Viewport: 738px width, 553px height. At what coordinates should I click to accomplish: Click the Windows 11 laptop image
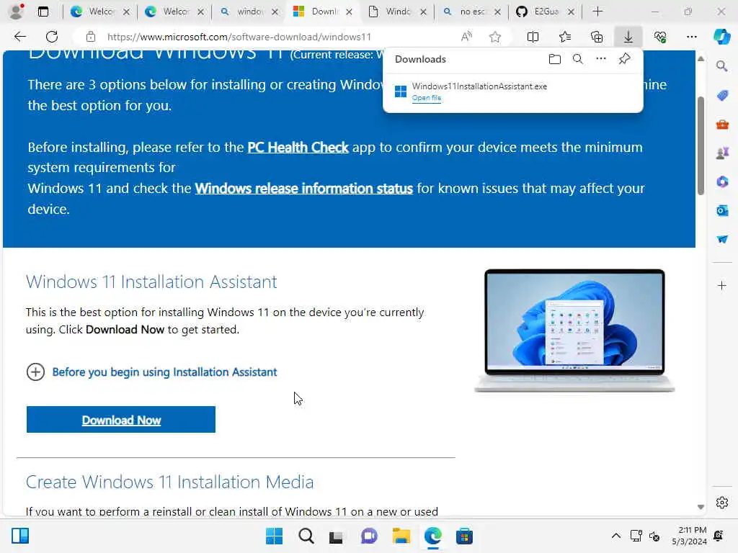click(x=574, y=331)
